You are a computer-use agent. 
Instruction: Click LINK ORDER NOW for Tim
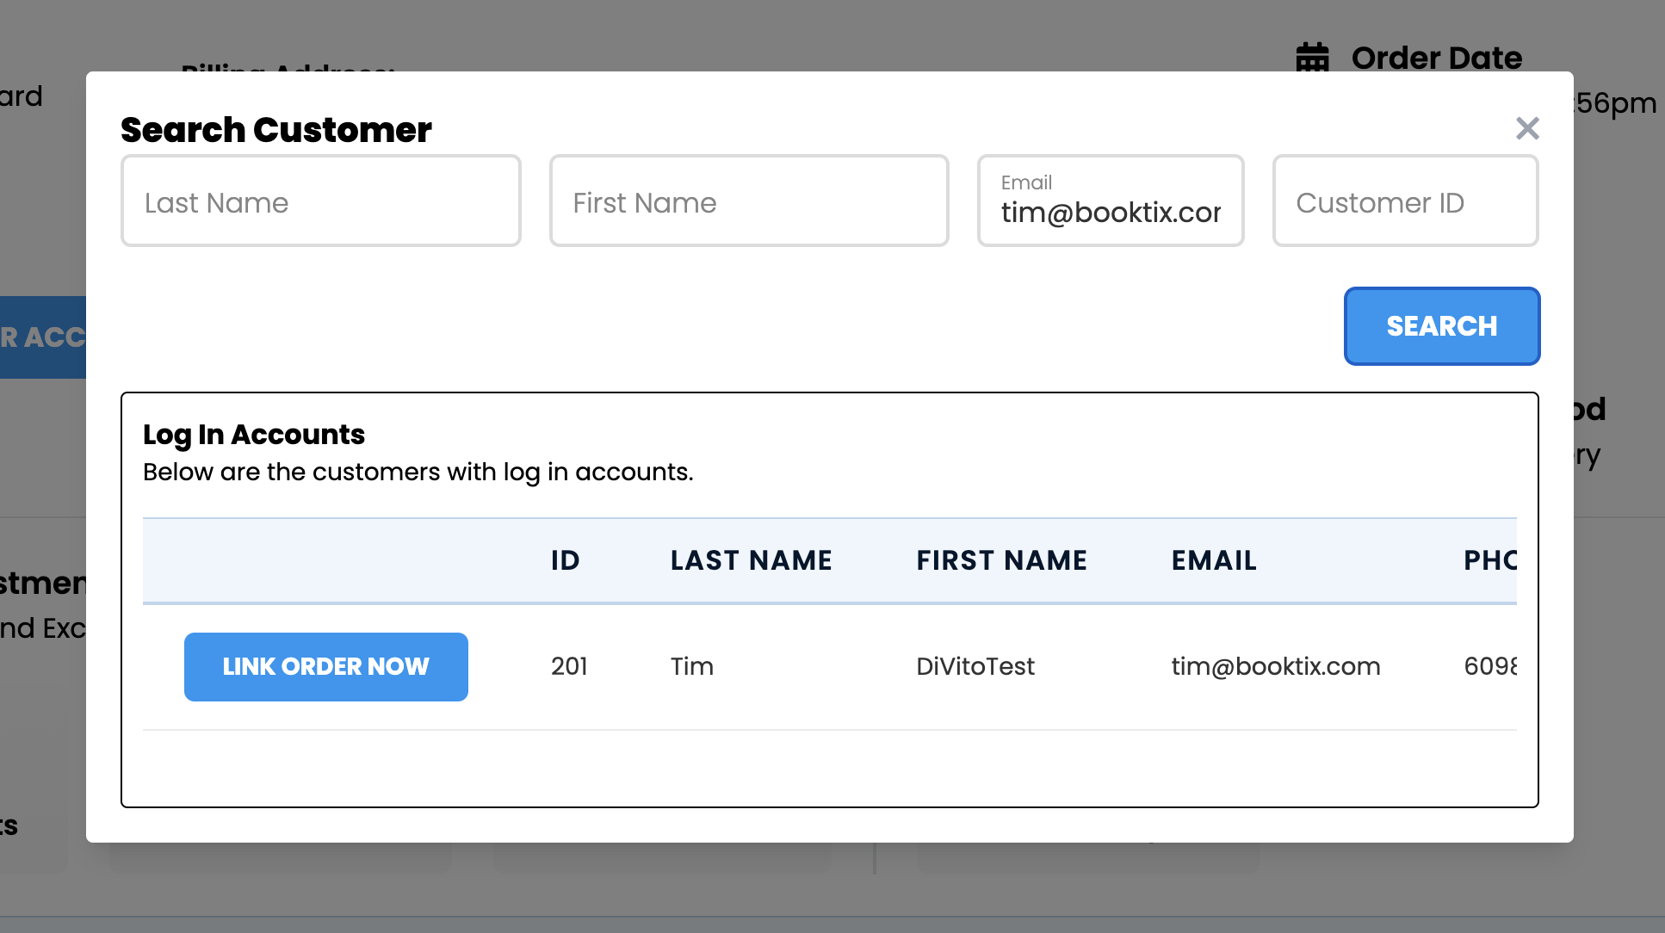coord(326,667)
